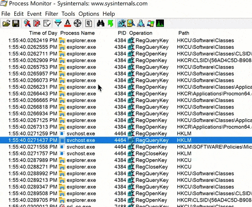Viewport: 252px width, 207px height.
Task: Select the timestamp 1:55:40.0266231 PM
Action: [33, 87]
